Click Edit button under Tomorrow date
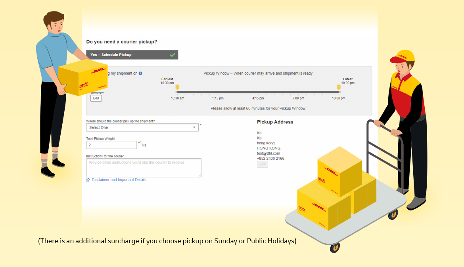The image size is (464, 267). pos(96,98)
